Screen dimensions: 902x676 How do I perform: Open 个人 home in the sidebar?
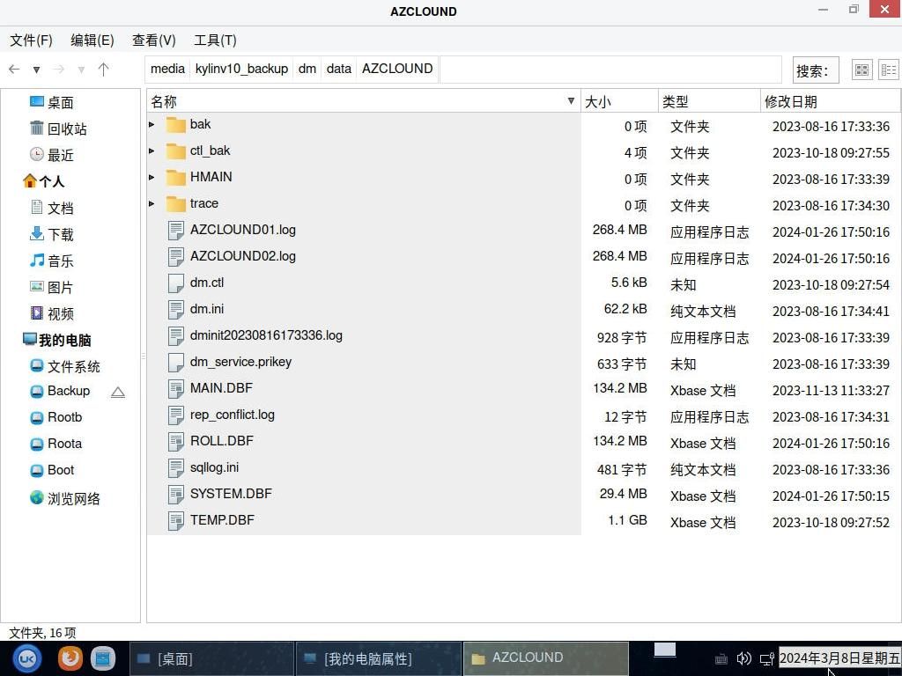click(44, 182)
